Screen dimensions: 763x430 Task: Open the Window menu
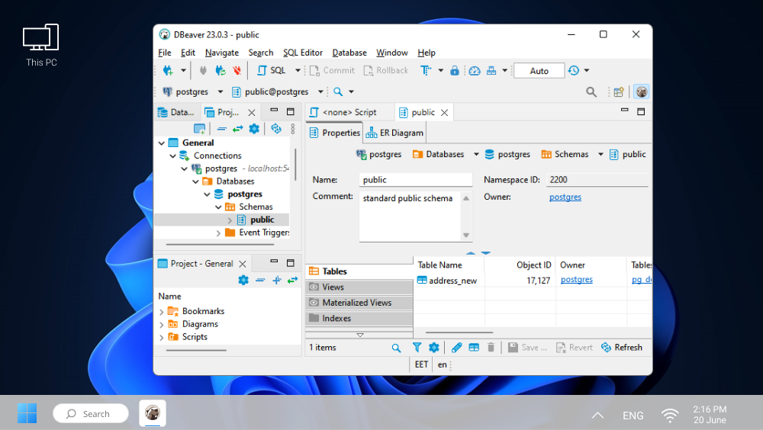pos(391,53)
